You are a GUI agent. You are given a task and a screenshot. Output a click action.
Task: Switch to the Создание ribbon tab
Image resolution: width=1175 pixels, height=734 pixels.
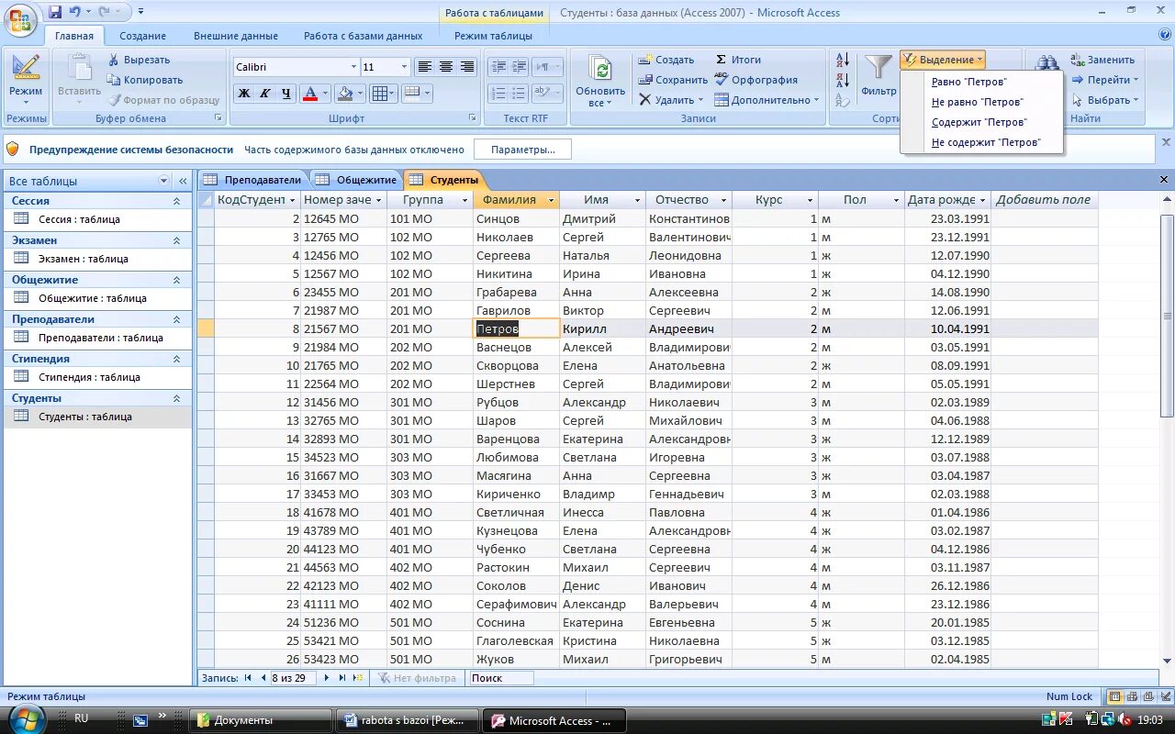[142, 36]
